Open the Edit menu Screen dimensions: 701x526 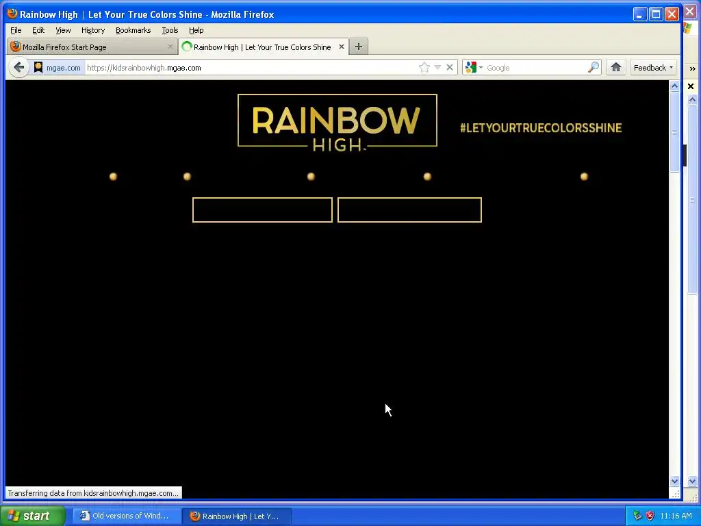38,30
